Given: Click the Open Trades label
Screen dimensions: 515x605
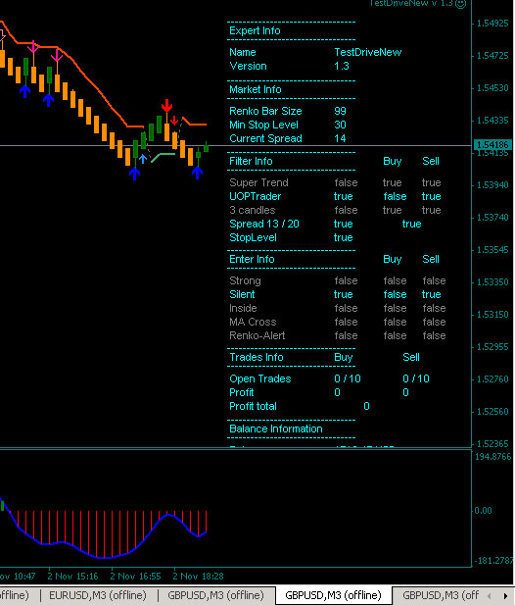Looking at the screenshot, I should click(x=260, y=378).
